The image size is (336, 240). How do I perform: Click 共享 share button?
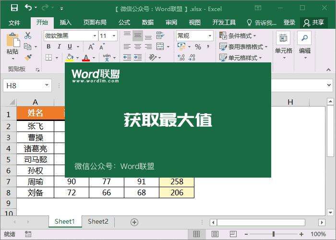click(314, 23)
